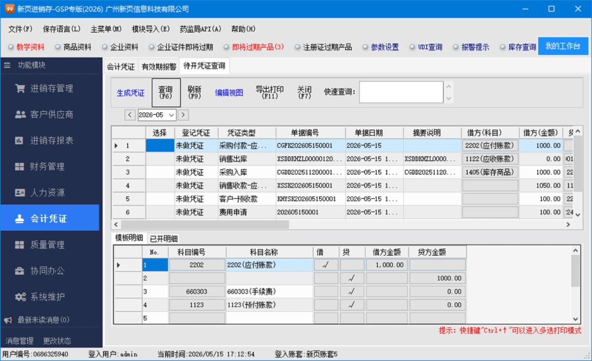592x361 pixels.
Task: Open 保存语言(L) menu
Action: click(x=62, y=29)
